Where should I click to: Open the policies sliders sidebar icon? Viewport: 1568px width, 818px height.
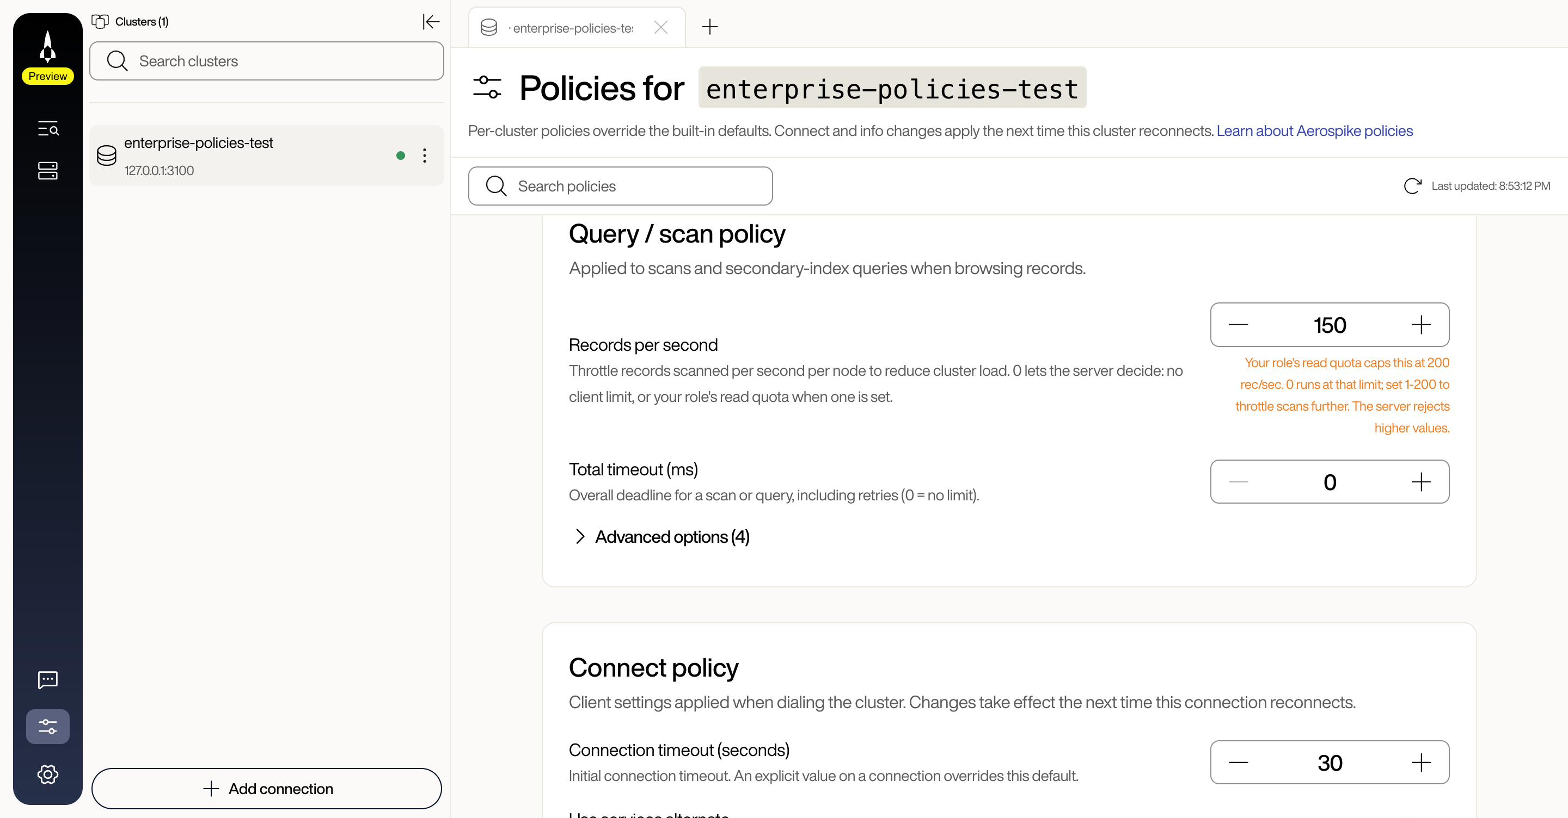(47, 726)
